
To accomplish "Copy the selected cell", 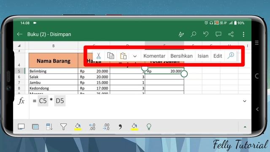I will click(x=111, y=56).
